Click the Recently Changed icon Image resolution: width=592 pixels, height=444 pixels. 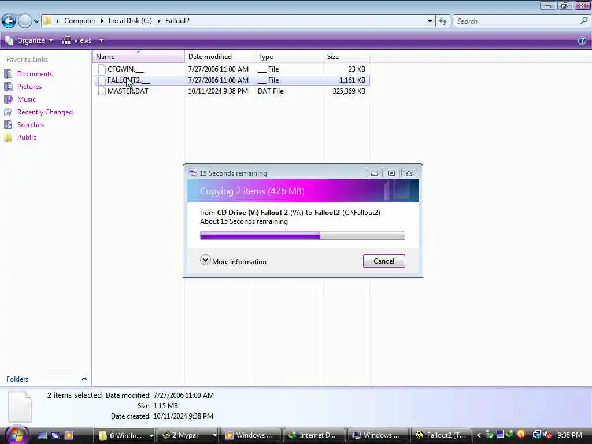pos(8,112)
